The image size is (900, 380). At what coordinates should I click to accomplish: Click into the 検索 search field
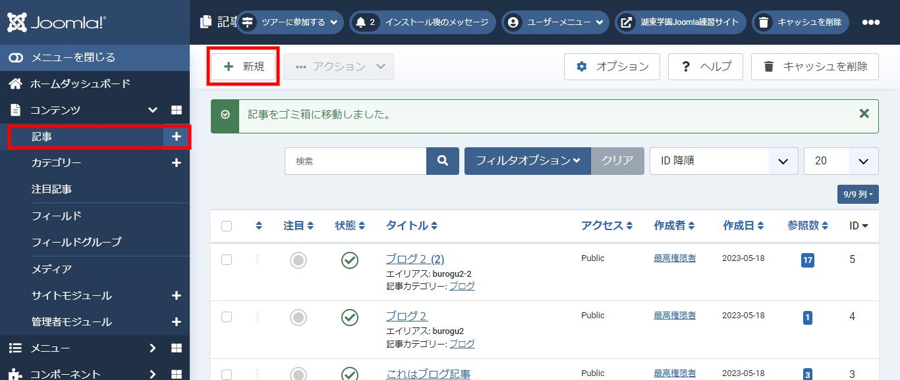pyautogui.click(x=356, y=161)
